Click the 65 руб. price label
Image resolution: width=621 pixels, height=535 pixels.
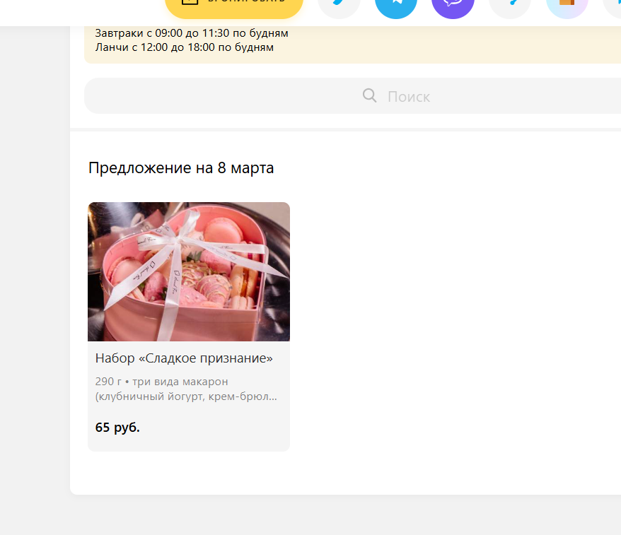click(117, 428)
